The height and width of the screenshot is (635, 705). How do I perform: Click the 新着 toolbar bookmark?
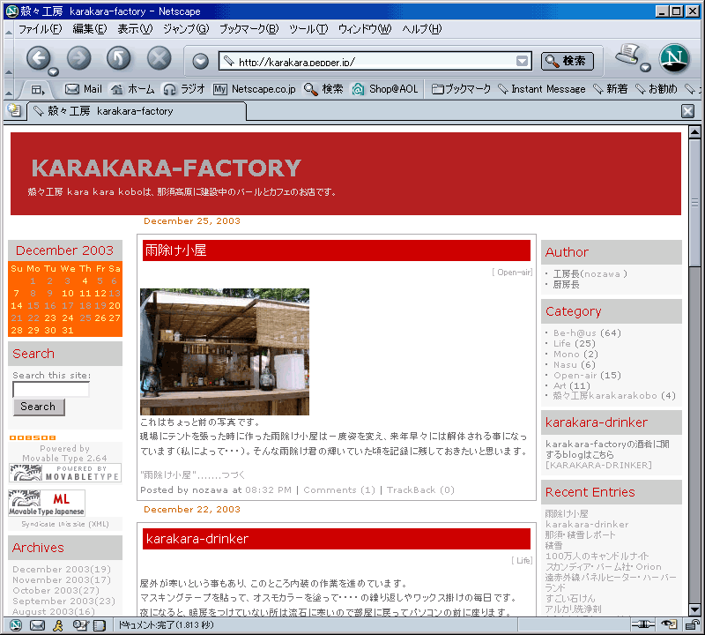[x=610, y=89]
